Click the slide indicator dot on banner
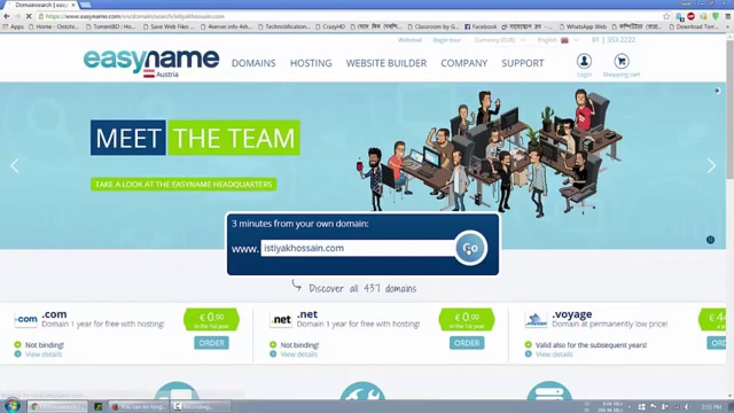 point(717,91)
